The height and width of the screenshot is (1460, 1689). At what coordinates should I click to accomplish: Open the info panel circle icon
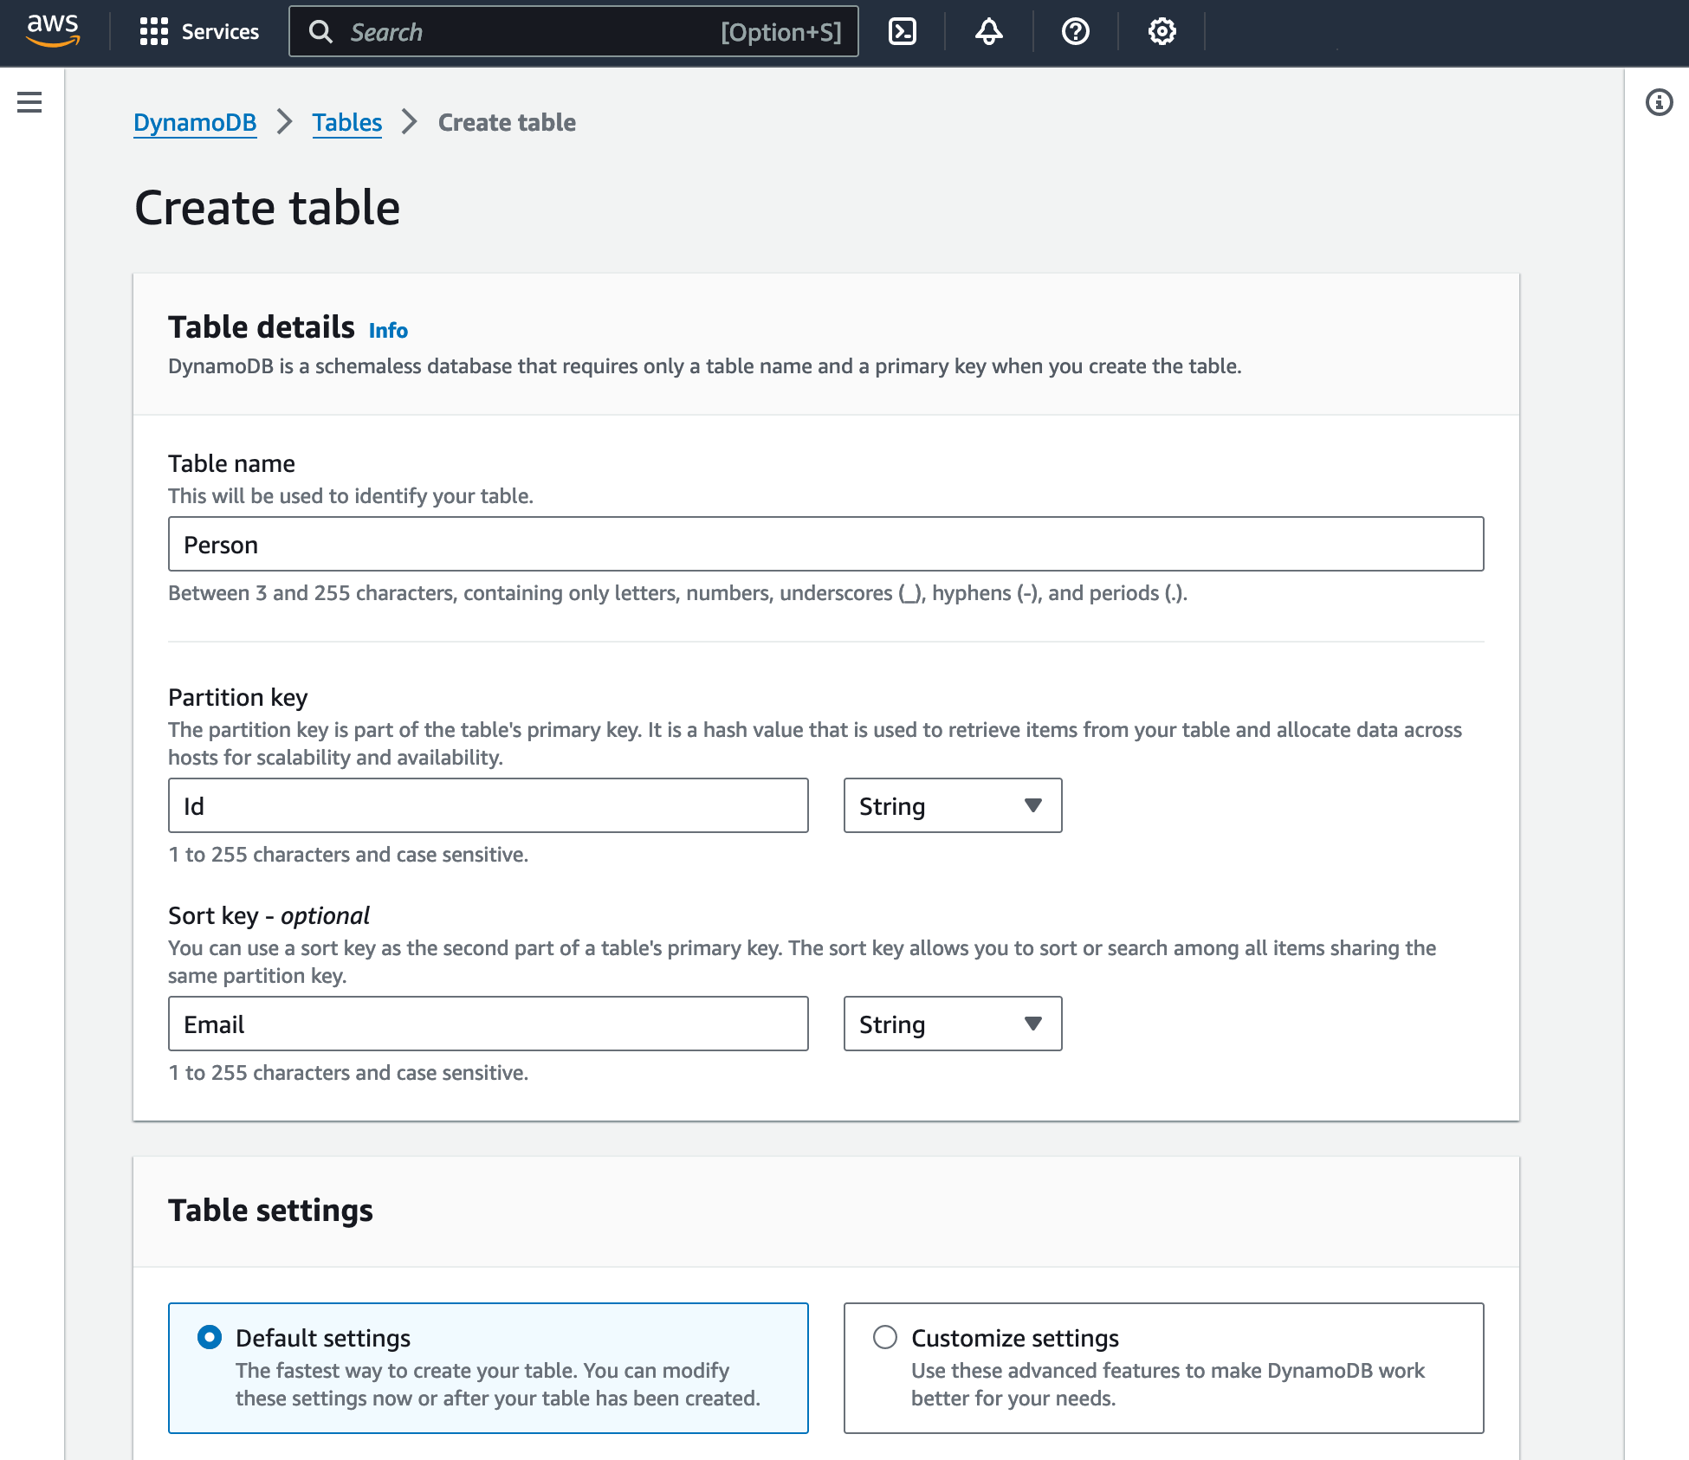click(1659, 102)
